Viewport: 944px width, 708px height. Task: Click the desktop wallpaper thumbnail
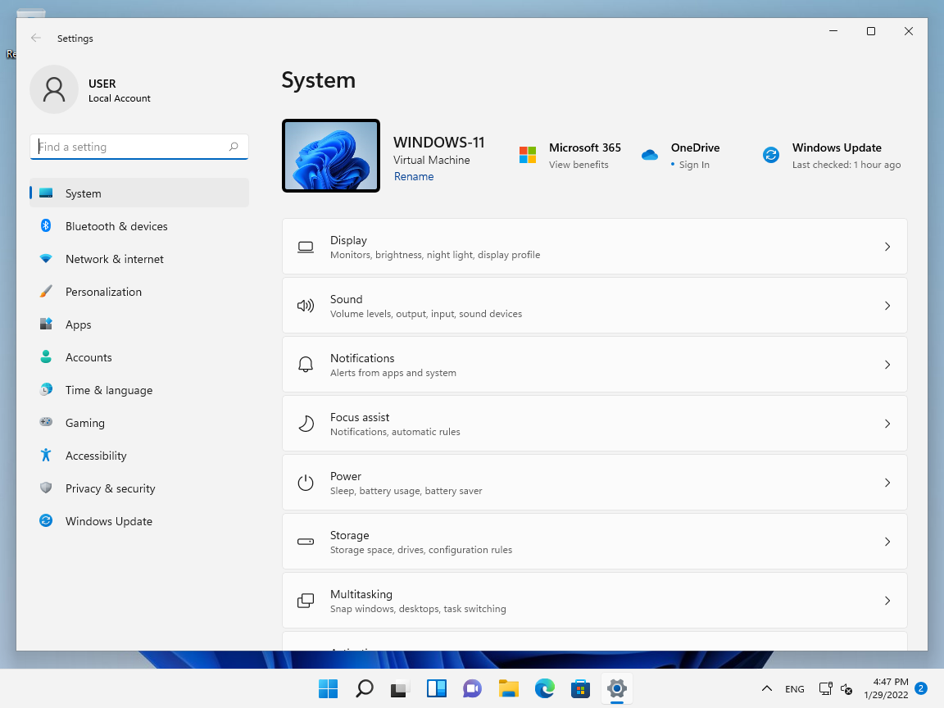331,156
